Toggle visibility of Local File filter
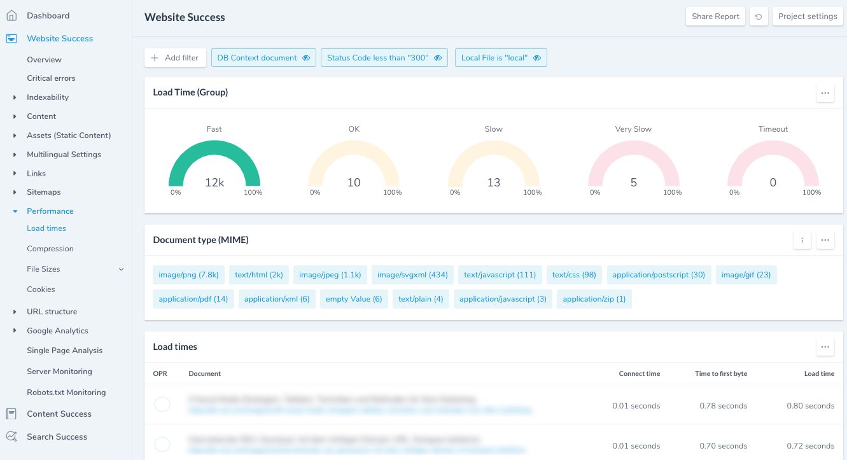847x460 pixels. pos(537,58)
